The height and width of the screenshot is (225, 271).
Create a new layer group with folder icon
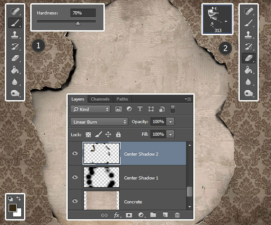pyautogui.click(x=153, y=216)
